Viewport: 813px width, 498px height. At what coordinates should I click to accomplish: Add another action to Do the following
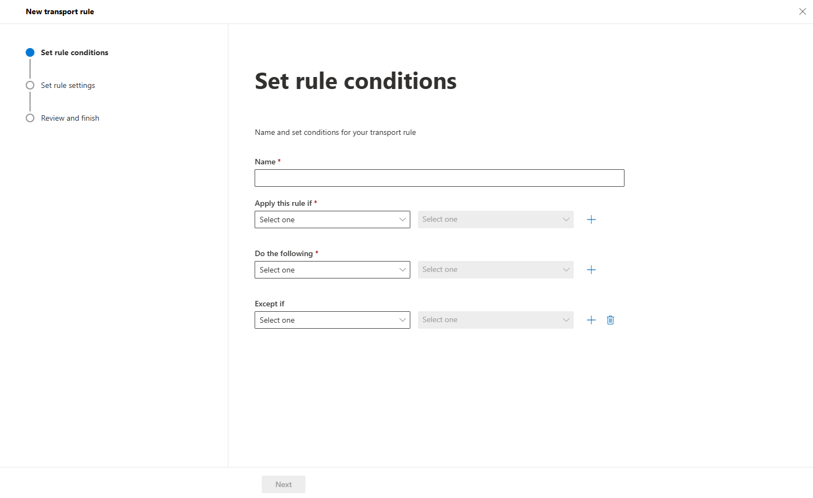(x=591, y=269)
